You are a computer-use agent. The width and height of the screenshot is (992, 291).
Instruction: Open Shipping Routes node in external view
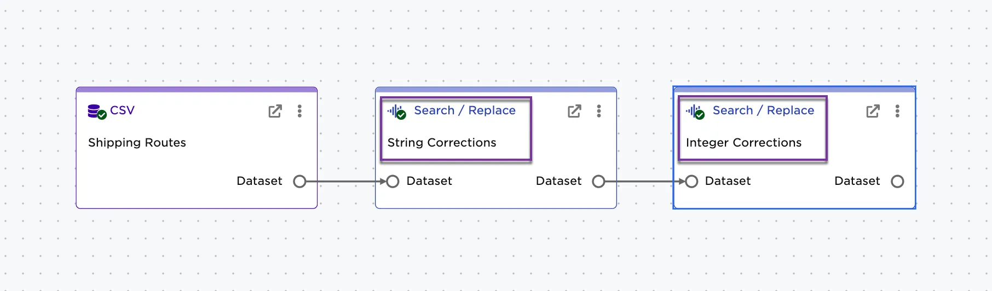275,111
